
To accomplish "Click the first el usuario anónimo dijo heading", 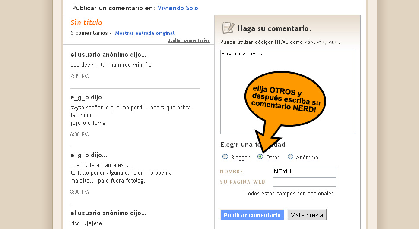I will coord(108,55).
